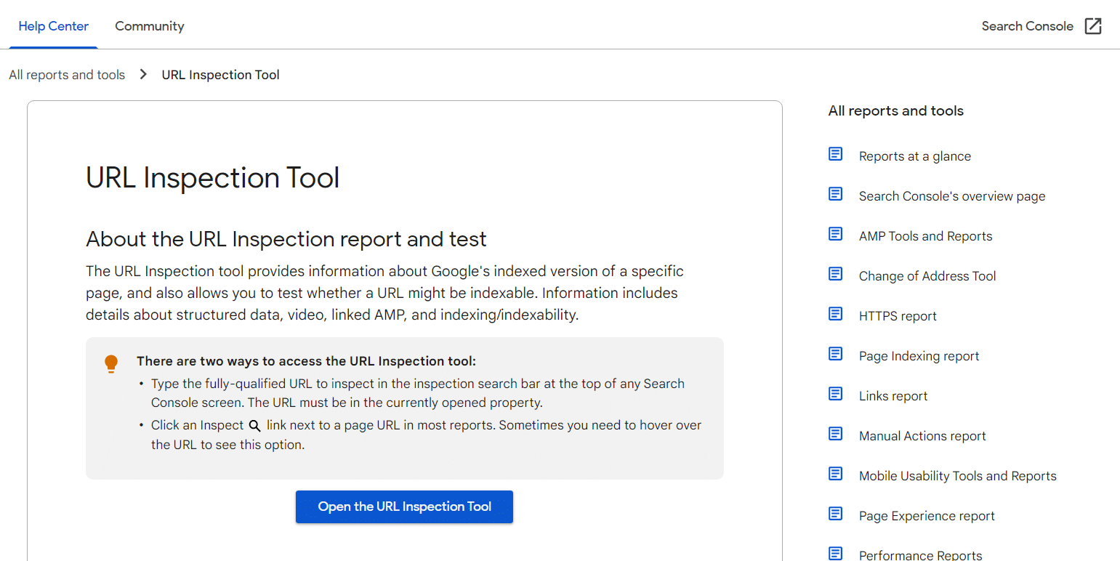Click the About the URL Inspection report heading
This screenshot has height=561, width=1120.
286,239
